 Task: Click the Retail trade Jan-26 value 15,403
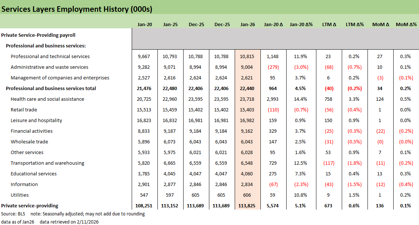[247, 110]
